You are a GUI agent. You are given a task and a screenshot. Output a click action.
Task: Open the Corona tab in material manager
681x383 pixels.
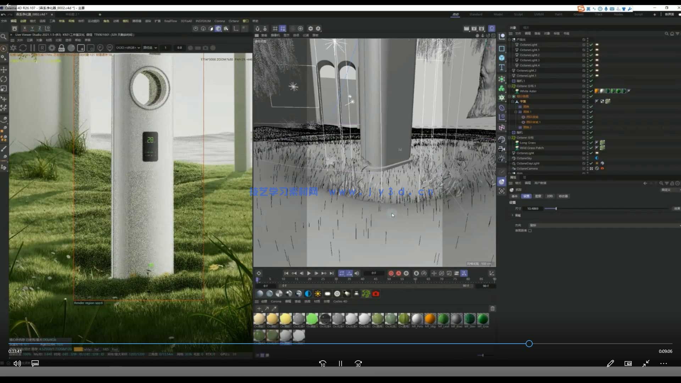tap(276, 301)
